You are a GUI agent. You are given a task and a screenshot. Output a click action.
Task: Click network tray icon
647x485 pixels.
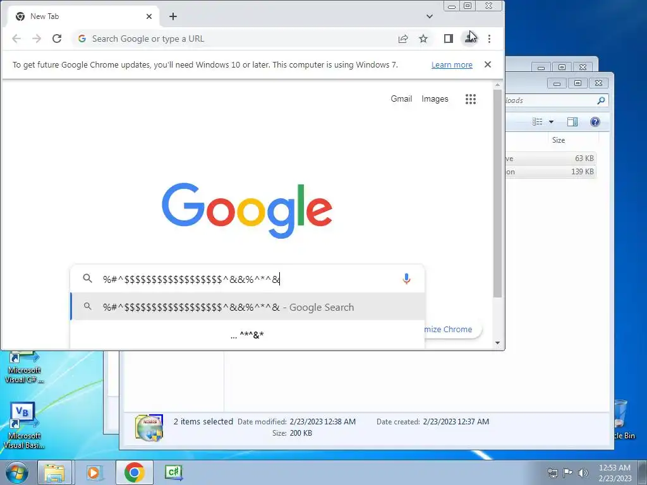point(552,473)
